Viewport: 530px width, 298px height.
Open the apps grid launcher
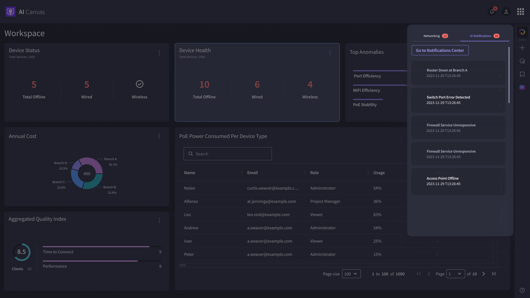coord(521,12)
